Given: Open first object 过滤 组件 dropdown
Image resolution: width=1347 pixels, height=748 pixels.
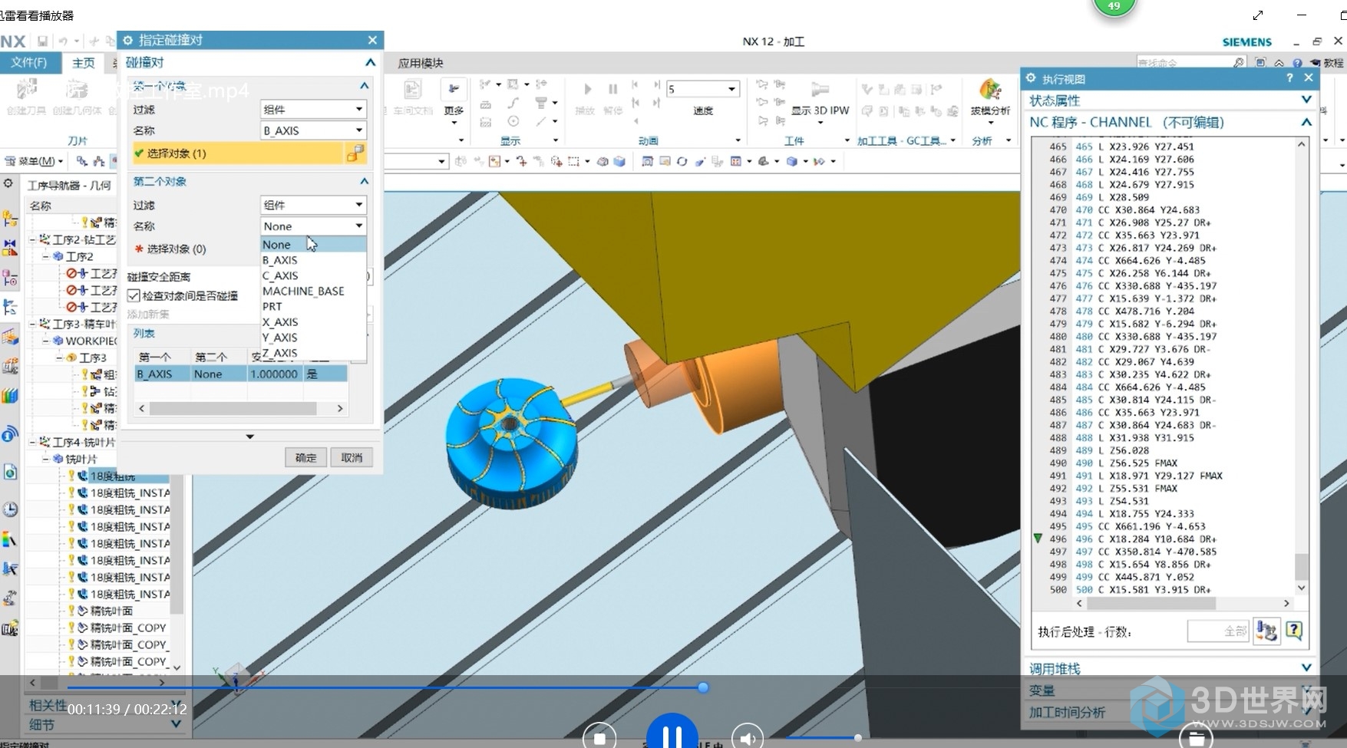Looking at the screenshot, I should click(x=313, y=110).
